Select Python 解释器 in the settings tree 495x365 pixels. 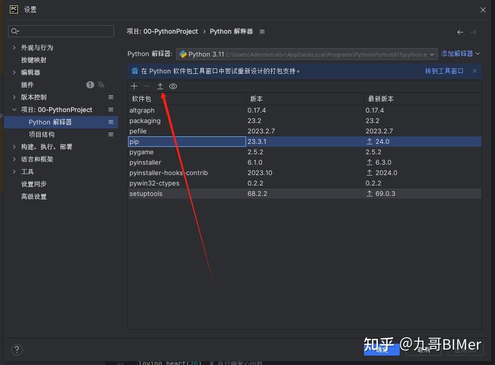click(x=61, y=122)
